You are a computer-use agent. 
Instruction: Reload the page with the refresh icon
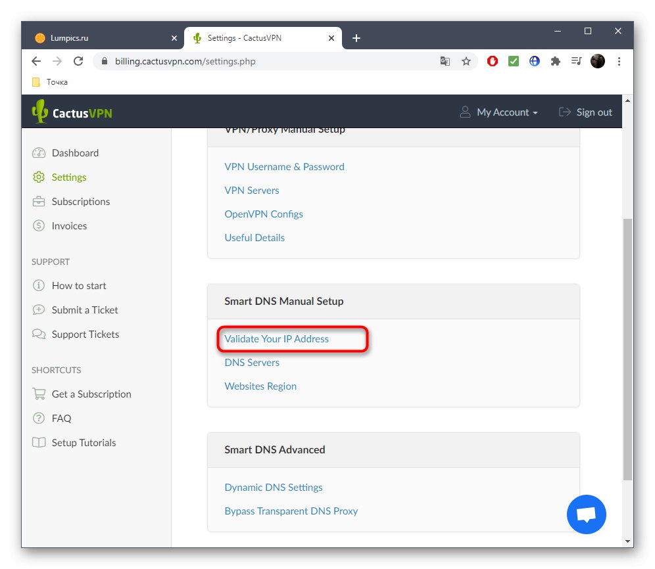click(78, 61)
